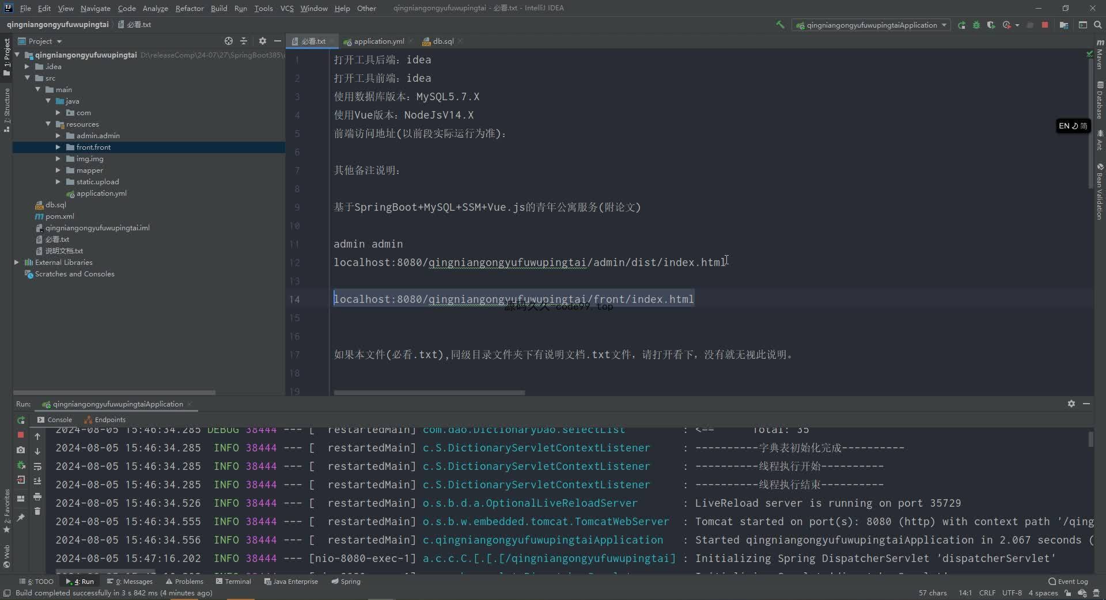Screen dimensions: 1106x600
Task: Start debugging with the green bug icon
Action: (976, 25)
